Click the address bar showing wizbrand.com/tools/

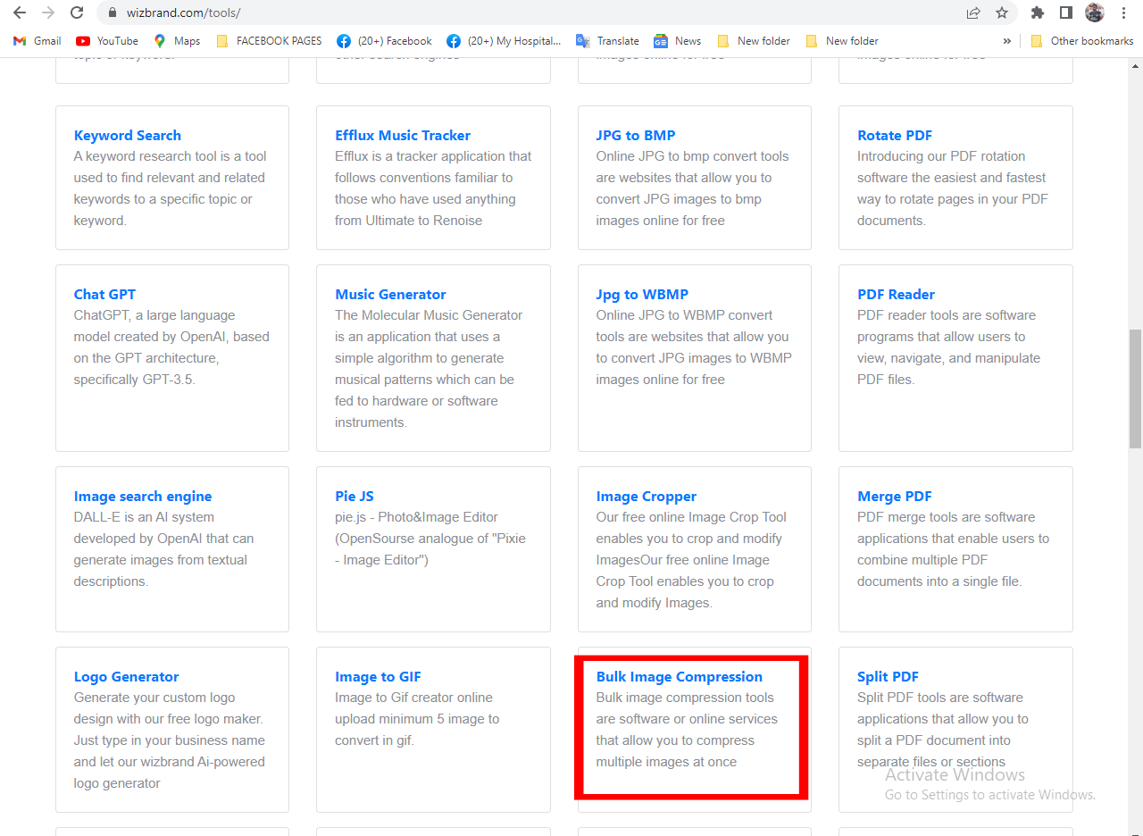[x=536, y=13]
